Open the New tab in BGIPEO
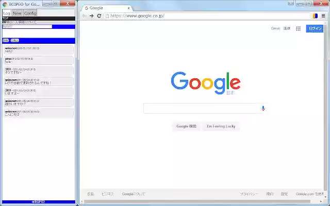Screen dimensions: 330x206 [x=17, y=13]
